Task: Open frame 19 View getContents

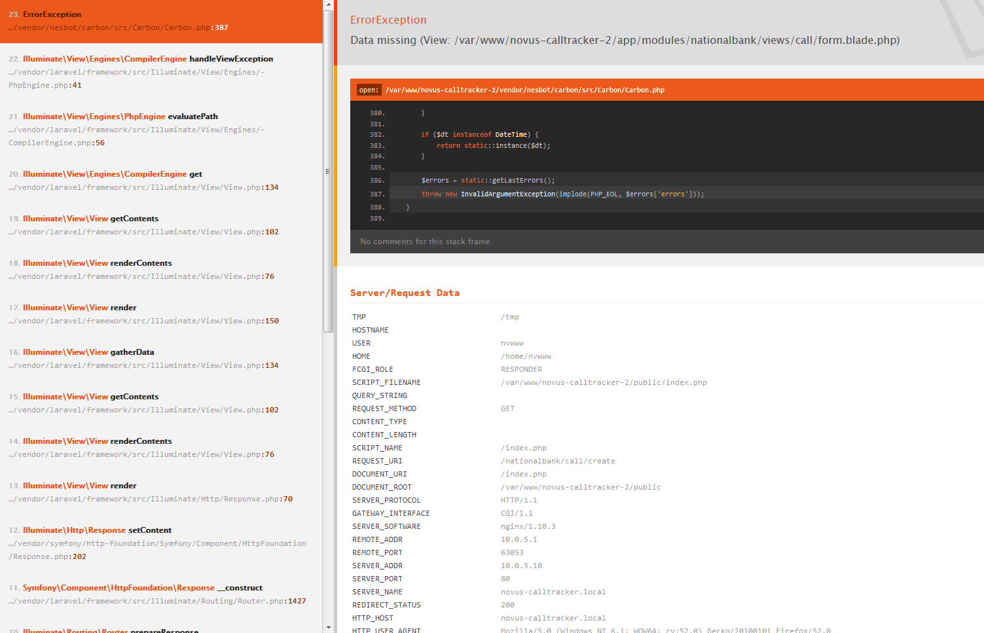Action: tap(161, 225)
